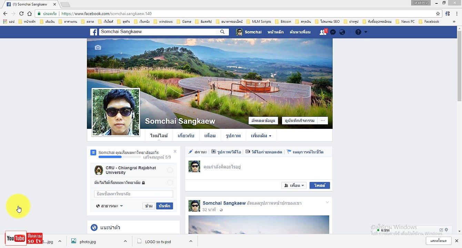
Task: Click the ข้าม skip button
Action: coord(149,206)
